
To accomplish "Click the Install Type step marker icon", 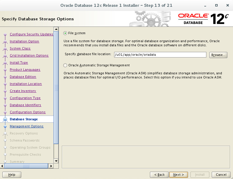I will coord(5,63).
